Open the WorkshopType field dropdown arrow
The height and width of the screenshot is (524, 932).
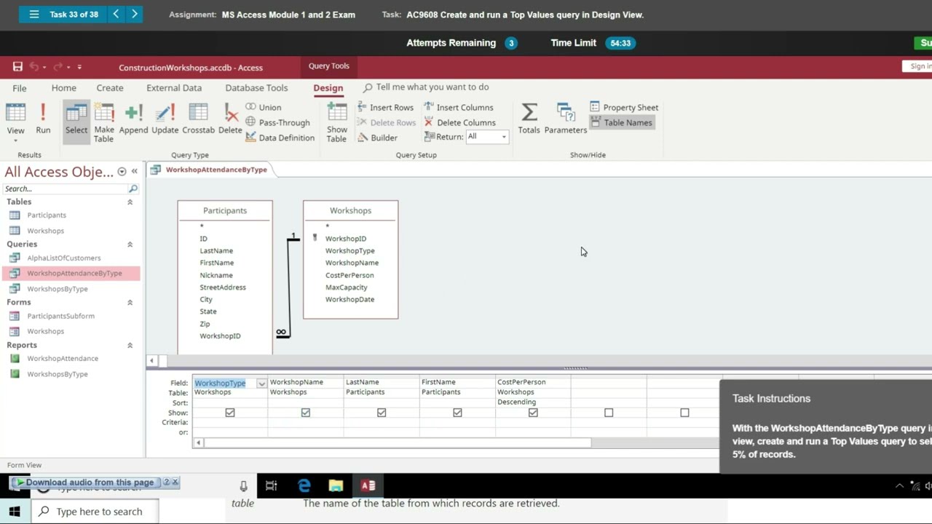coord(261,384)
